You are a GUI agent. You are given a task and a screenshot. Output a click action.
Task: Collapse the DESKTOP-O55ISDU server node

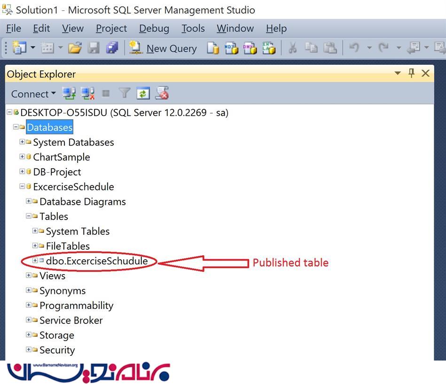click(9, 112)
